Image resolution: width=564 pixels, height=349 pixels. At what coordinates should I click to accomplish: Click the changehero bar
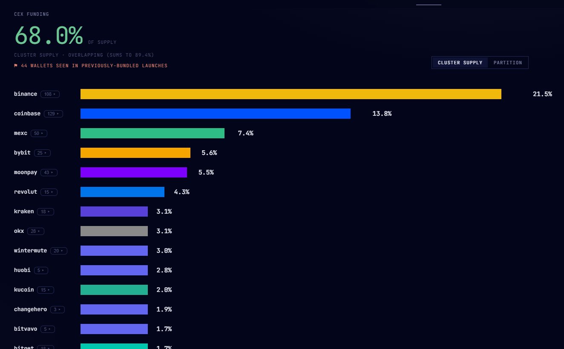(x=114, y=309)
